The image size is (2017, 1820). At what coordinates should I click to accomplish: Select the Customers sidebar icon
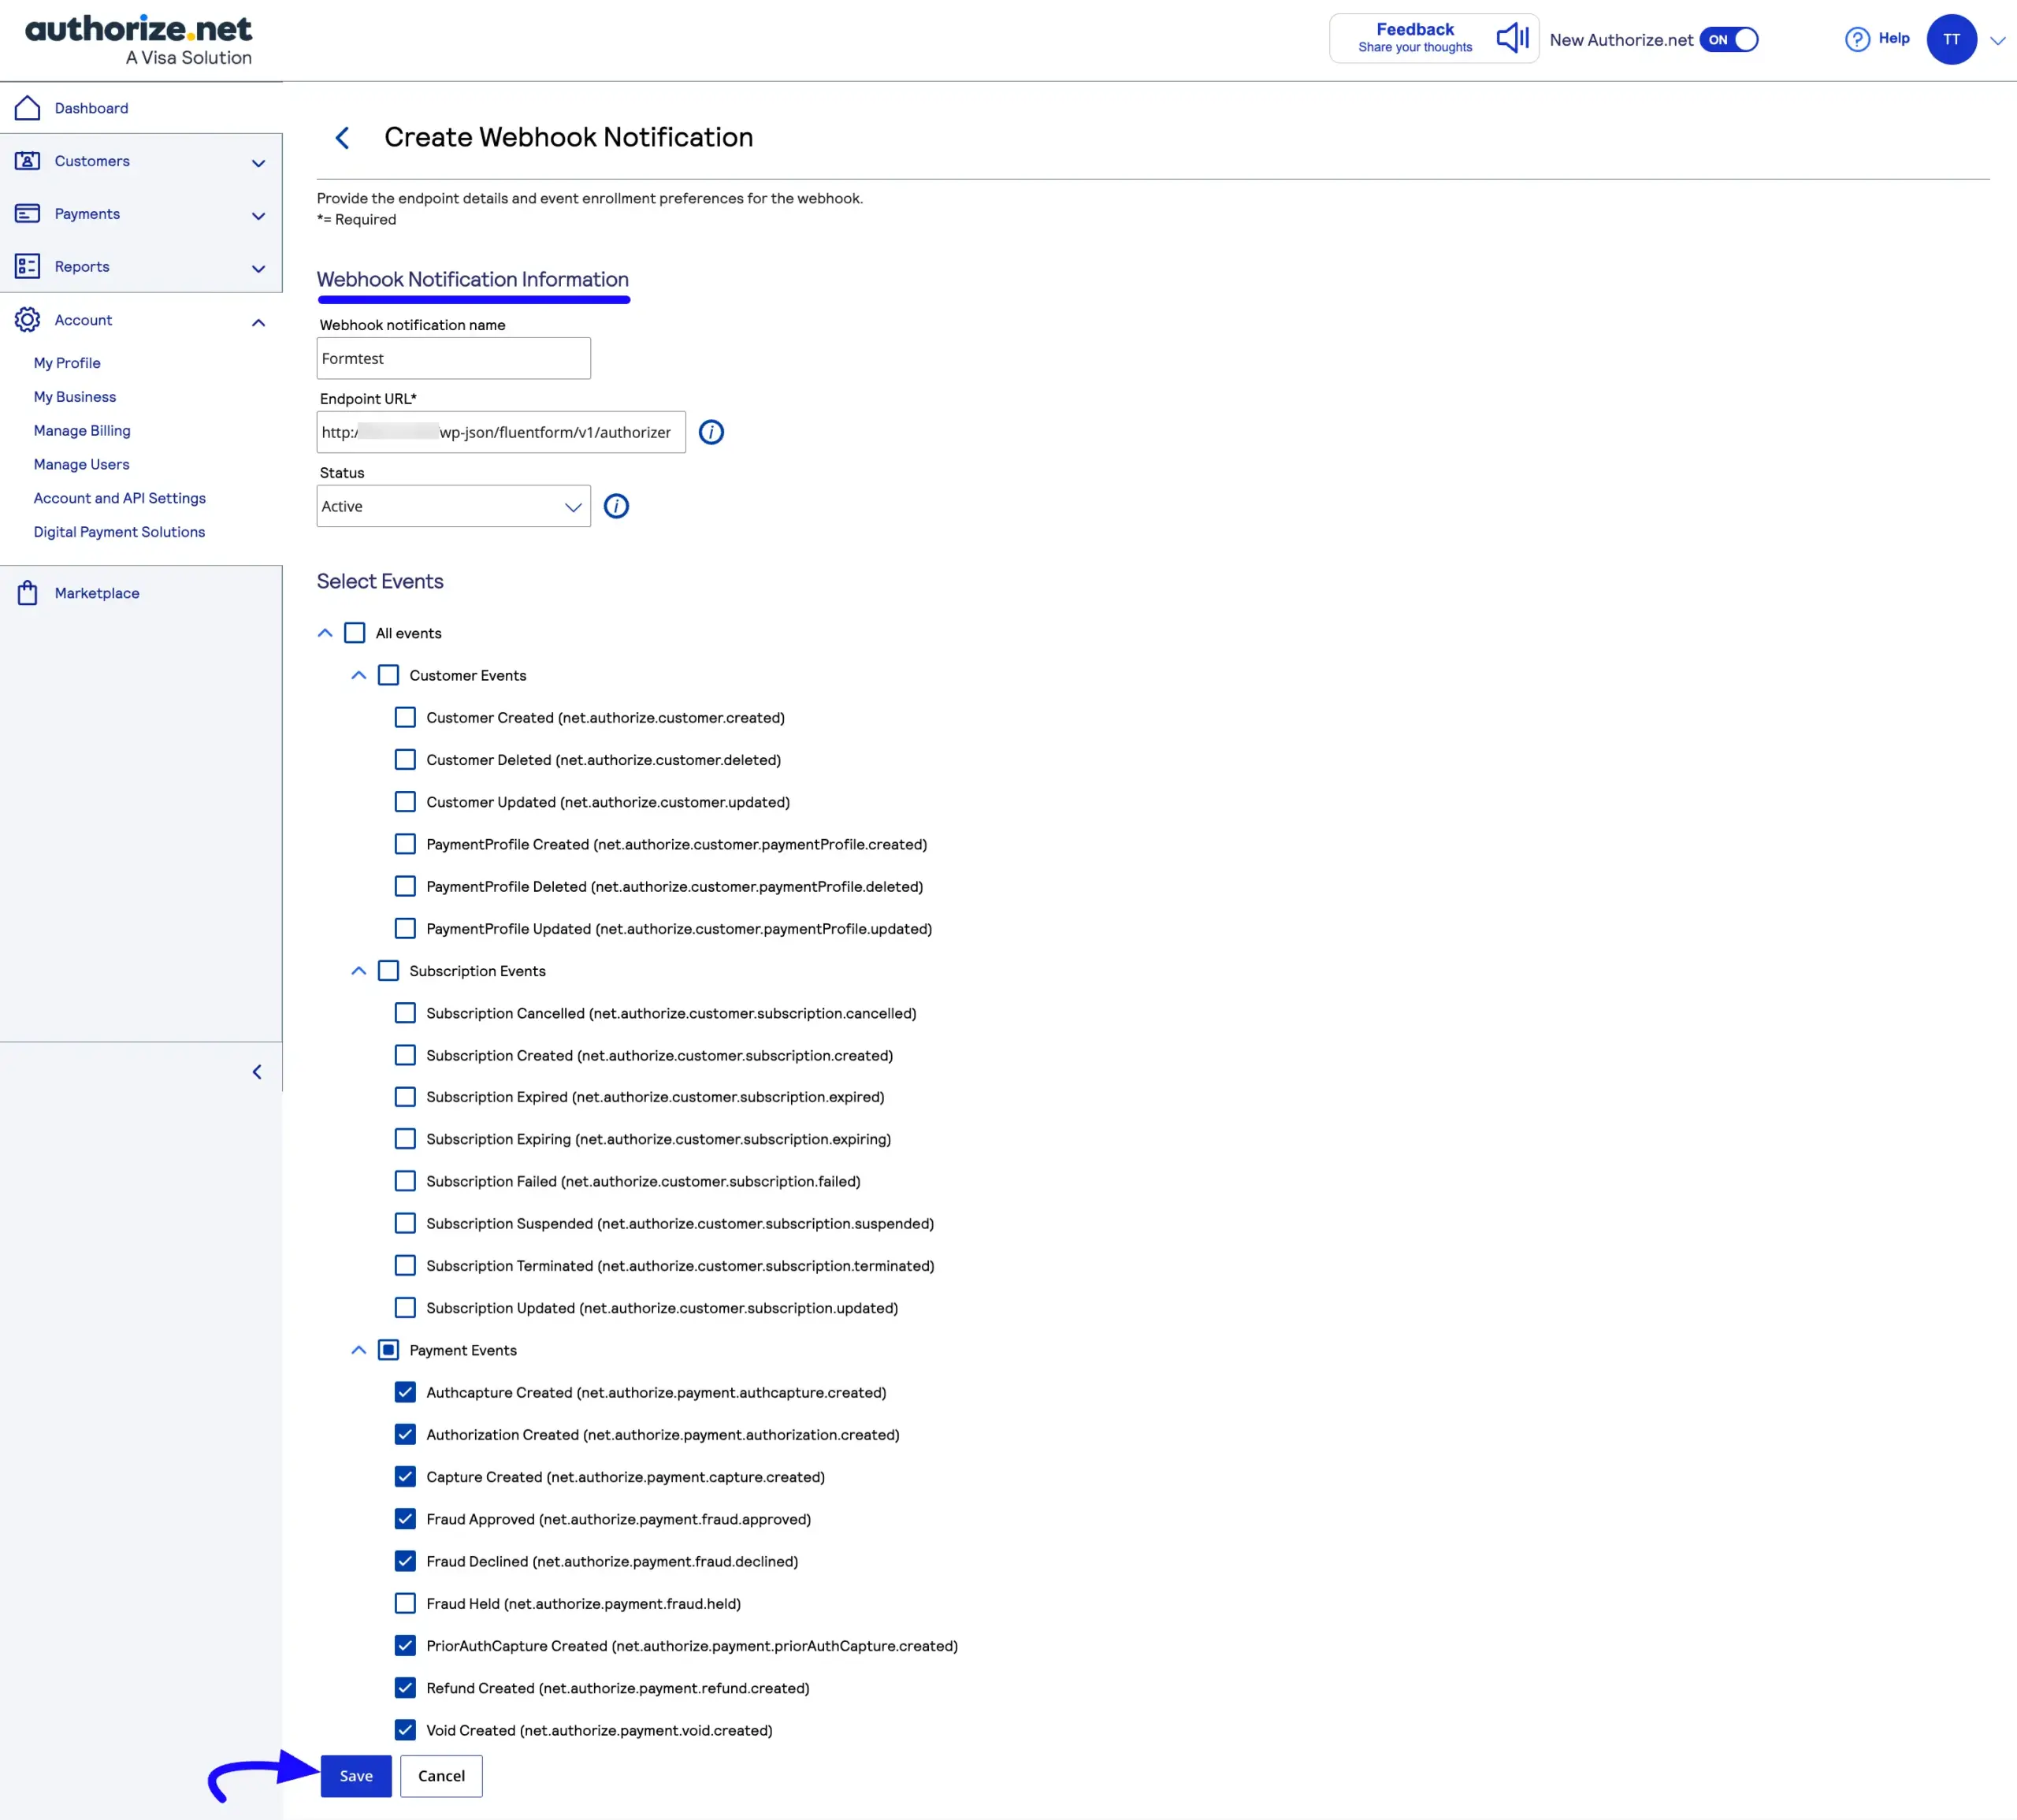pyautogui.click(x=27, y=160)
